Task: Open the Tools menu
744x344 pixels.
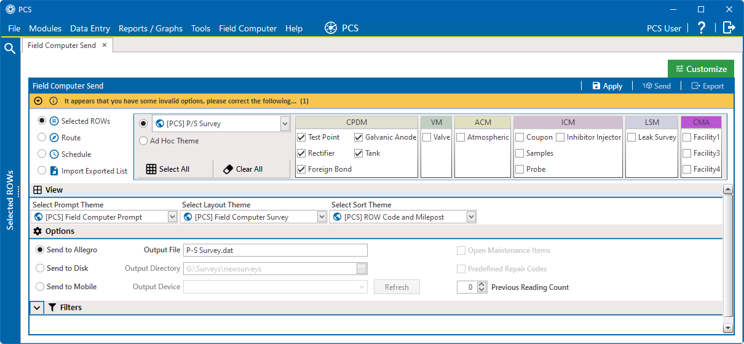Action: [x=201, y=28]
